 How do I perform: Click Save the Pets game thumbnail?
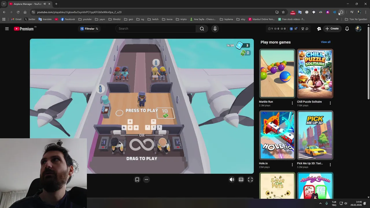pyautogui.click(x=277, y=186)
